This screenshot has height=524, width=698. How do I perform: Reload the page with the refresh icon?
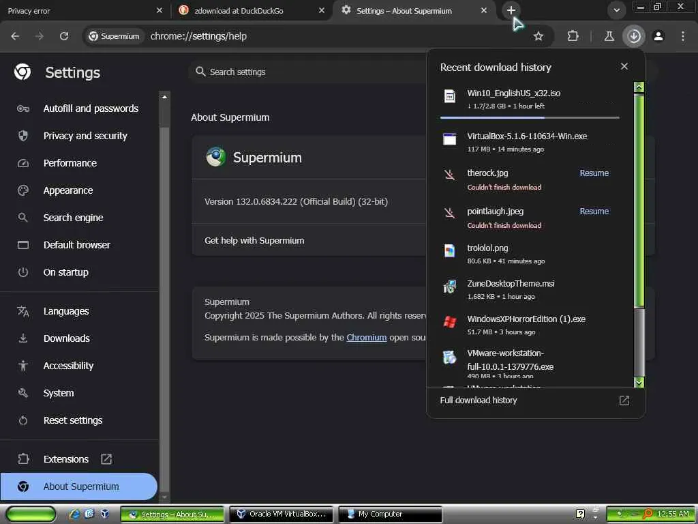click(64, 36)
